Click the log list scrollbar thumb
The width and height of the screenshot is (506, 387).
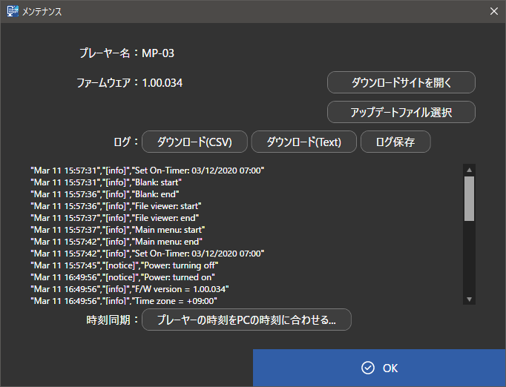tap(469, 199)
